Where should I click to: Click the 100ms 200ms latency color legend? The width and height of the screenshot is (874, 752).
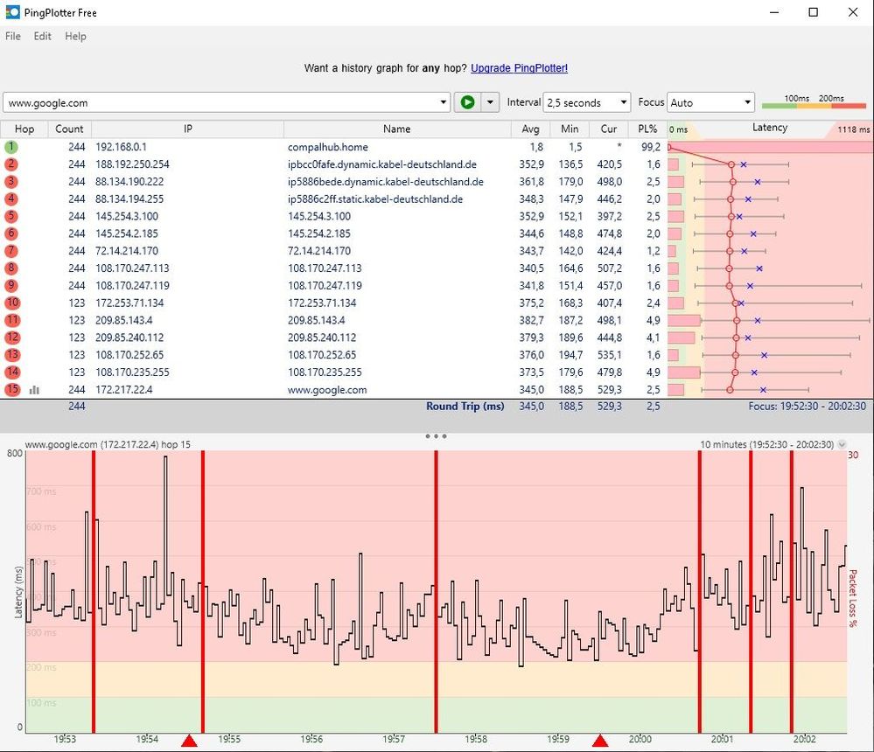click(814, 101)
